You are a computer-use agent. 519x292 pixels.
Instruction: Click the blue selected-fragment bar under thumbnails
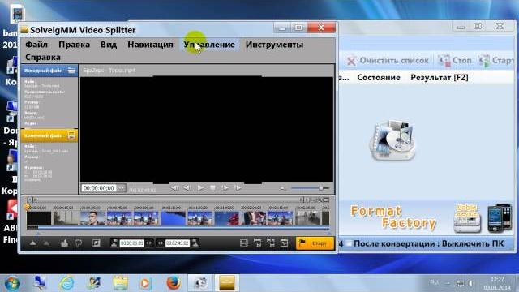click(184, 228)
